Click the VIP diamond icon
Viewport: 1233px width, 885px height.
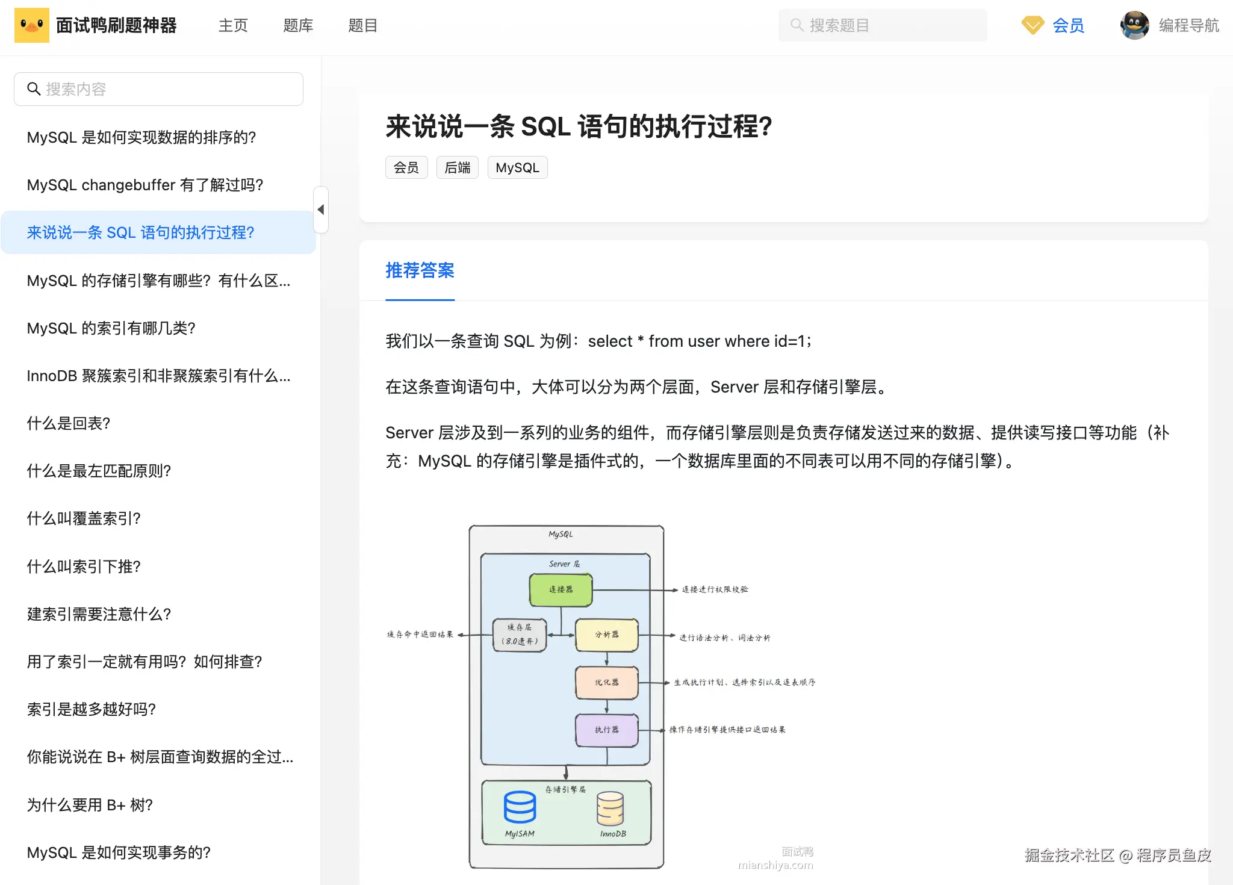coord(1033,25)
